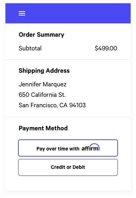
Task: Click the Subtotal label
Action: click(30, 48)
